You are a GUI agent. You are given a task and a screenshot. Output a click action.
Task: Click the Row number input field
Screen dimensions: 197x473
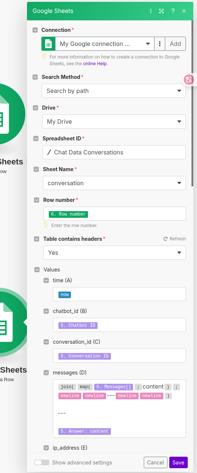coord(115,214)
